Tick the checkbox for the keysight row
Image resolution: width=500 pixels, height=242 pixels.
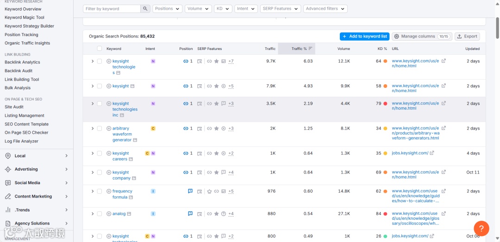click(100, 86)
